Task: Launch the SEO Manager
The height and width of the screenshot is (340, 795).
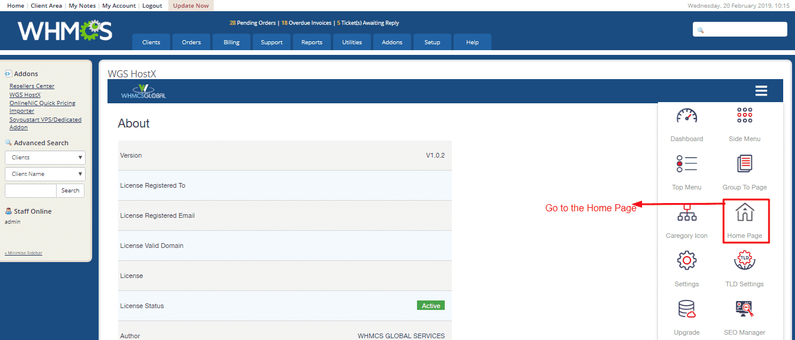Action: [x=744, y=309]
